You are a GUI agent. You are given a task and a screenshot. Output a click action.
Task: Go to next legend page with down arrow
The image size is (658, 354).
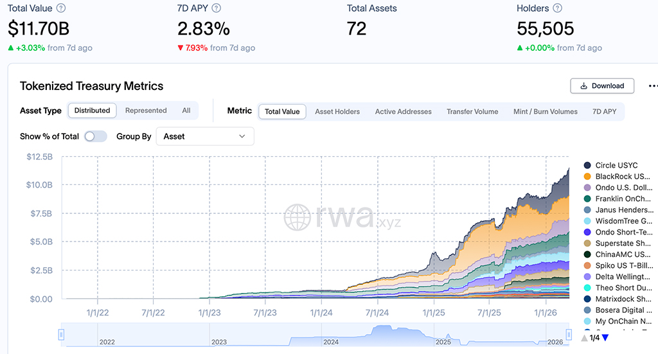pos(605,338)
